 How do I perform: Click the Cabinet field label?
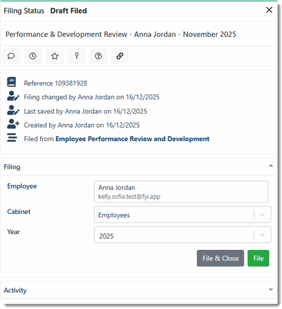(19, 212)
